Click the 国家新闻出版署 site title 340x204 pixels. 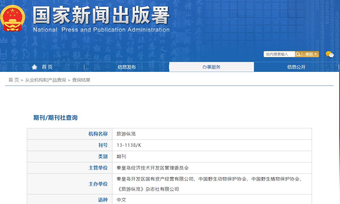pos(101,15)
